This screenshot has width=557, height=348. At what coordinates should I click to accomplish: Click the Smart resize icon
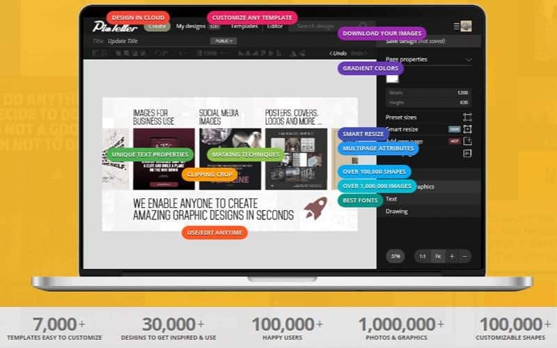[x=467, y=129]
